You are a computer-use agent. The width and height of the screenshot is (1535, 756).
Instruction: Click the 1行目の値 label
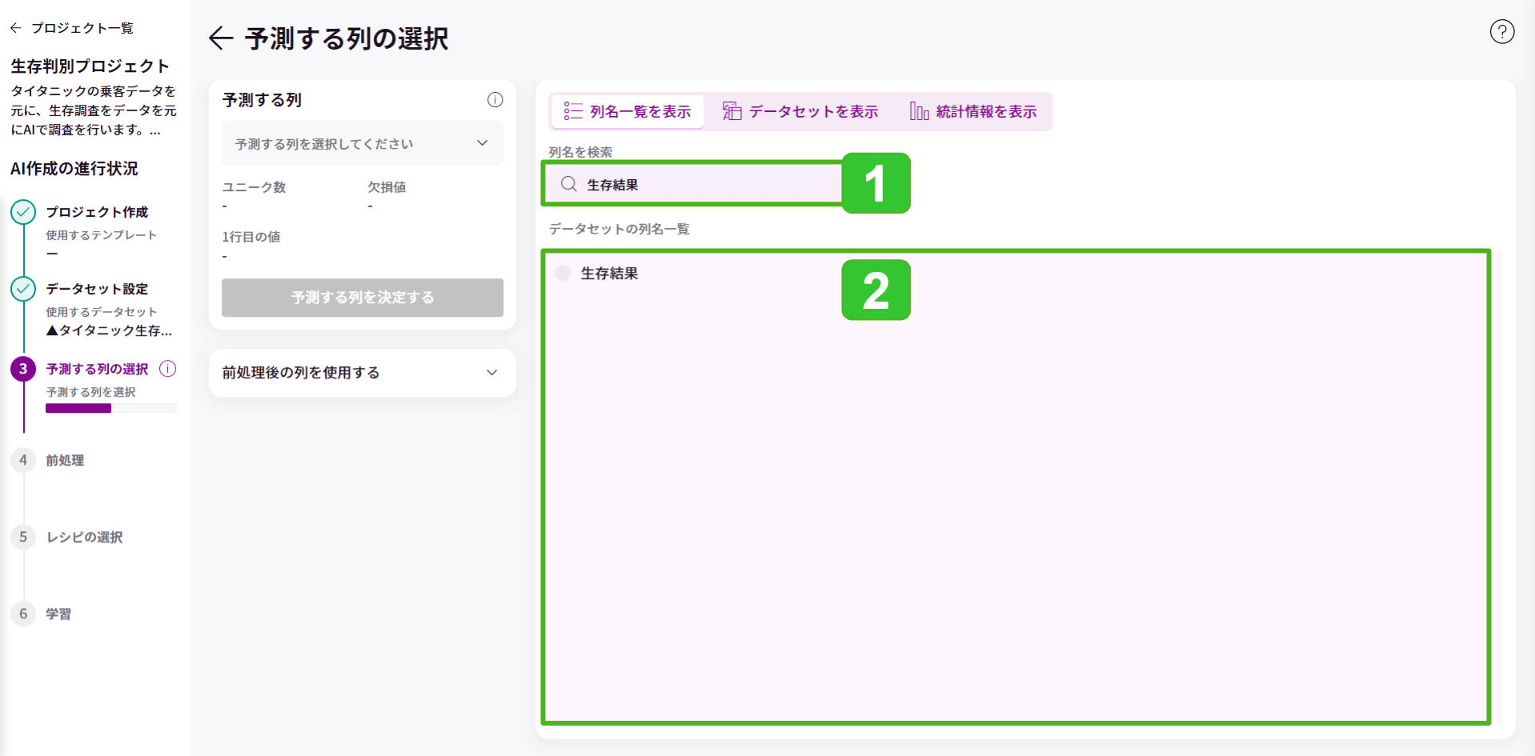click(x=251, y=237)
